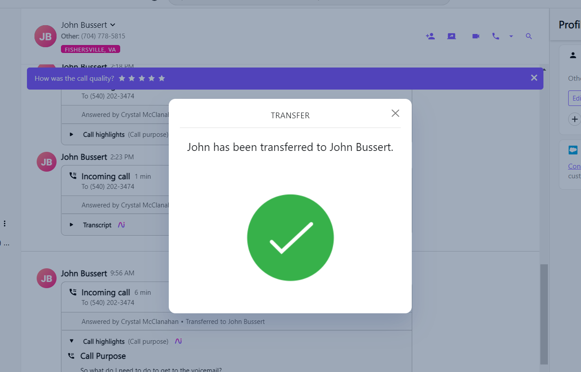Open John Bussert name dropdown chevron
This screenshot has width=581, height=372.
[113, 25]
